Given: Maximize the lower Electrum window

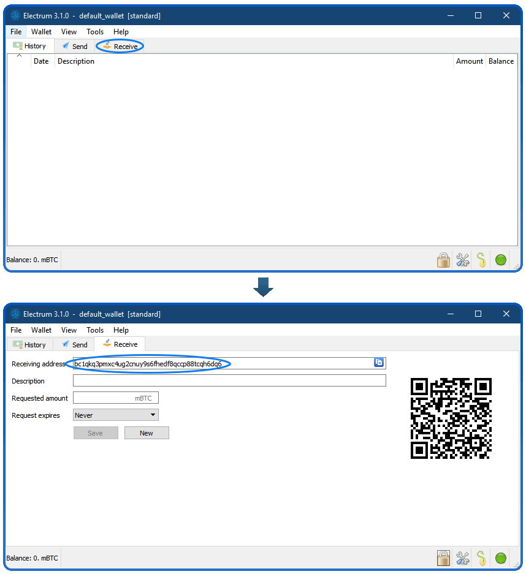Looking at the screenshot, I should click(x=478, y=314).
